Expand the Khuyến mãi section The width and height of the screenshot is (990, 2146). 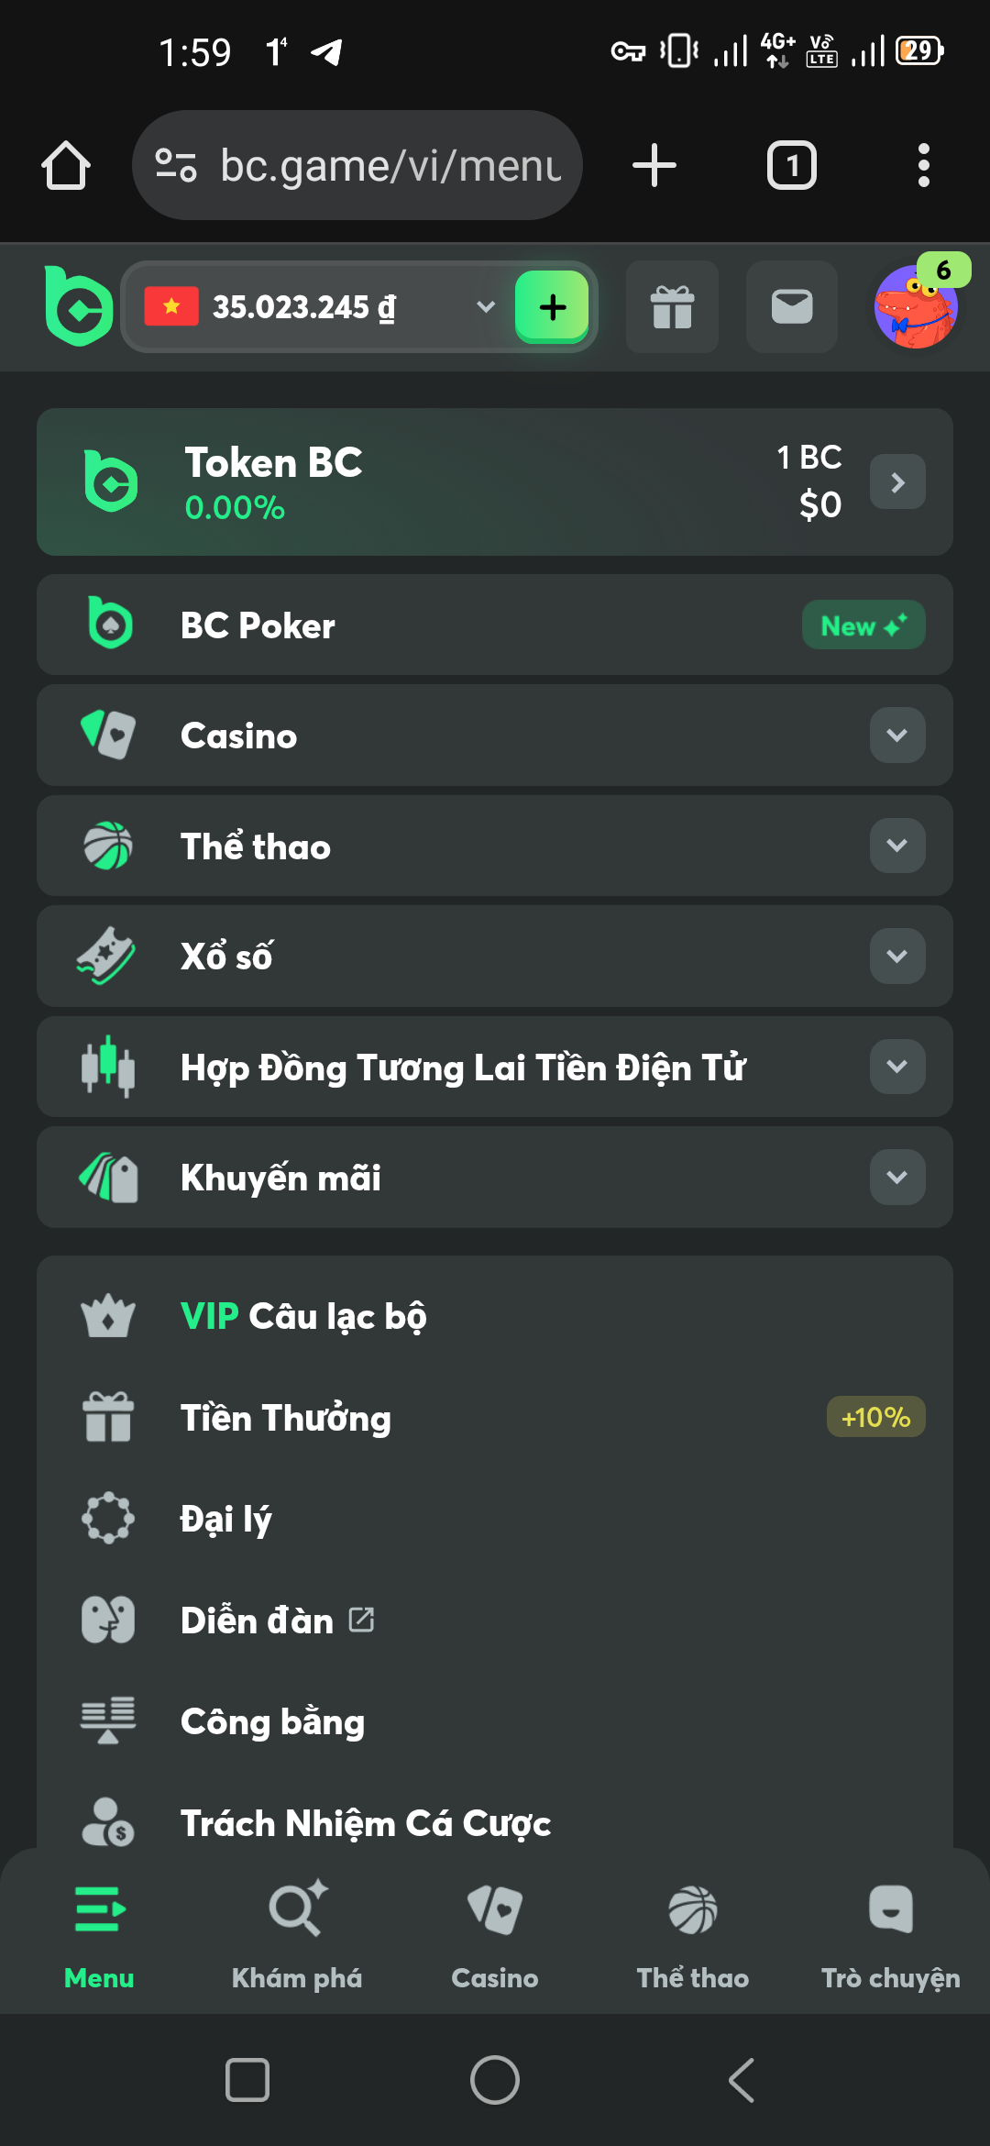896,1178
